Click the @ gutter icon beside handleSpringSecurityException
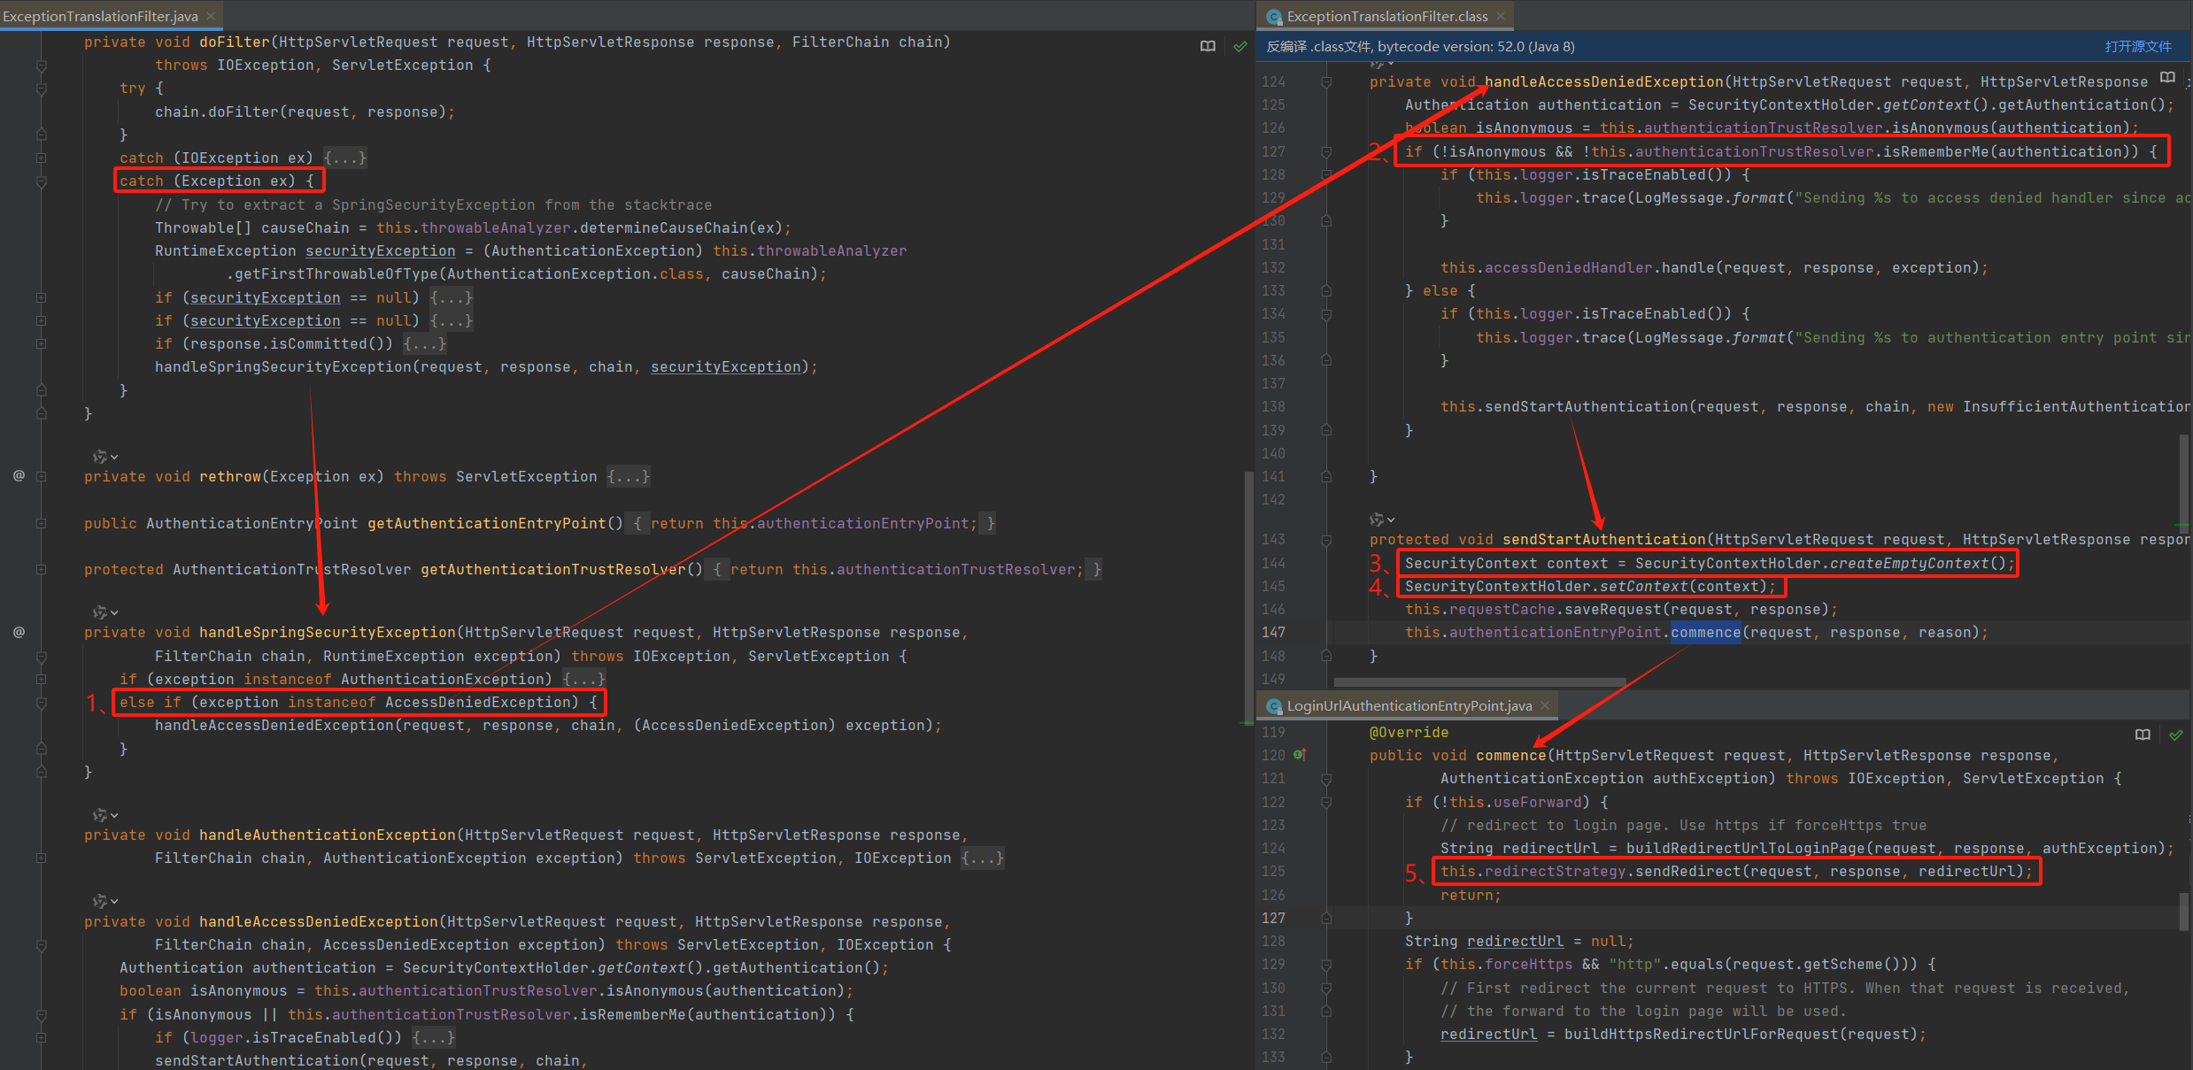 click(19, 632)
